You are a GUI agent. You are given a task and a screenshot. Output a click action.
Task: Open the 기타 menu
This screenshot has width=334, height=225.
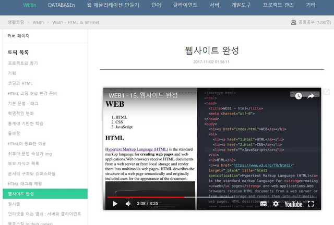pos(311,5)
